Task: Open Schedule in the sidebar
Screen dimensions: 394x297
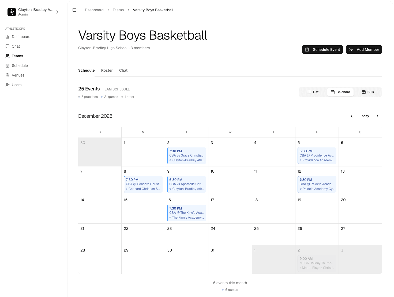Action: coord(20,66)
